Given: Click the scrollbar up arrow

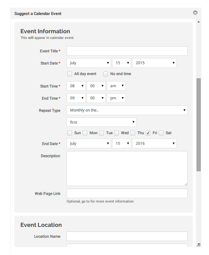Looking at the screenshot, I should [199, 22].
